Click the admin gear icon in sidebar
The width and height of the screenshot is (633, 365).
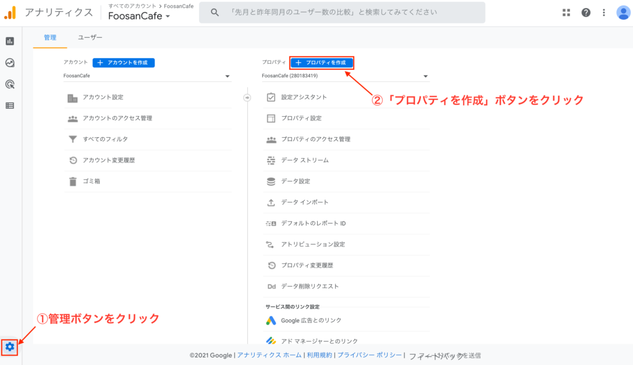pyautogui.click(x=10, y=347)
